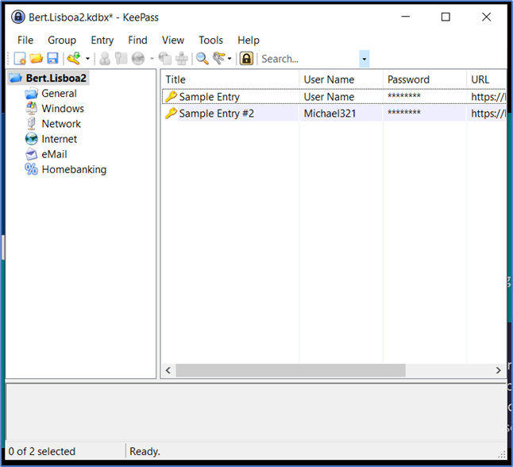
Task: Click the key icon of Sample Entry #2
Action: click(171, 114)
